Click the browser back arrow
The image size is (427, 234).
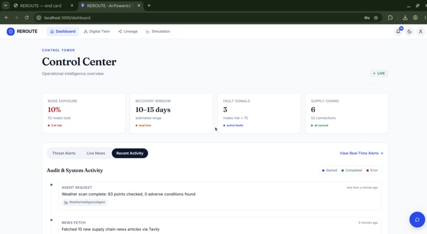[6, 18]
